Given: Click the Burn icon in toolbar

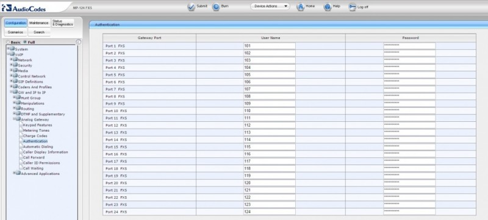Looking at the screenshot, I should pos(216,7).
